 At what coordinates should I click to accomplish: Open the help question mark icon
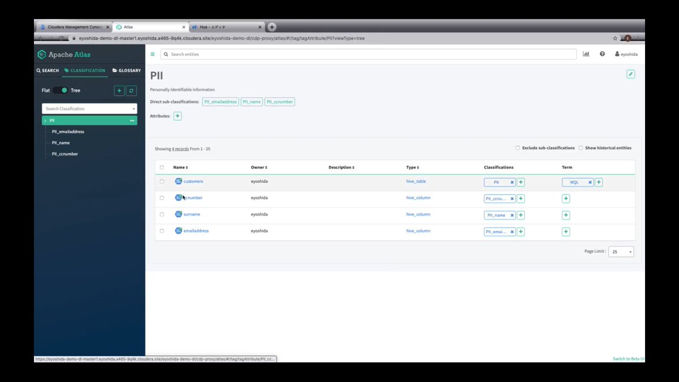tap(602, 54)
